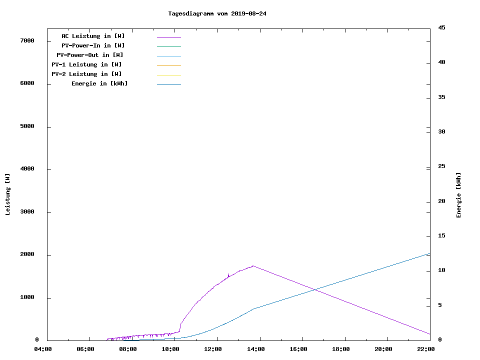The height and width of the screenshot is (360, 480).
Task: Click the 7000 value on the left axis
Action: [x=26, y=41]
